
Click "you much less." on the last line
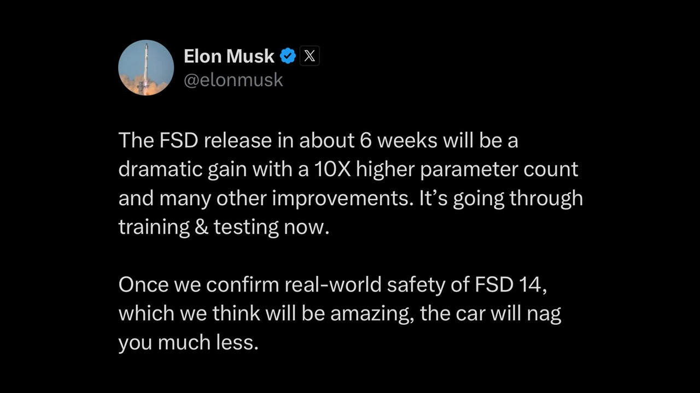[x=188, y=342]
